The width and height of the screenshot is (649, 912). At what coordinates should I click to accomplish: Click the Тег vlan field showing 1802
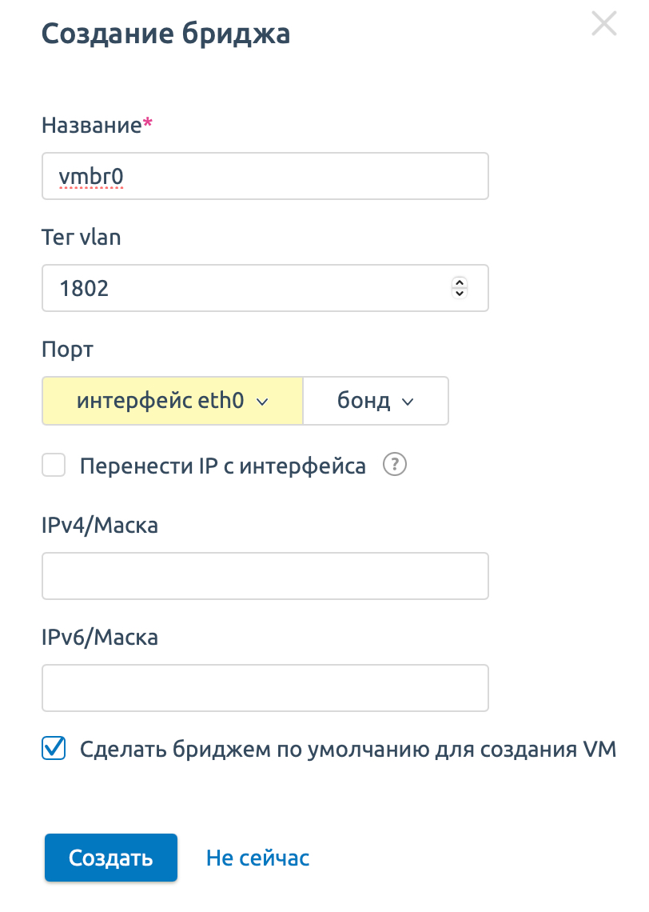coord(265,288)
